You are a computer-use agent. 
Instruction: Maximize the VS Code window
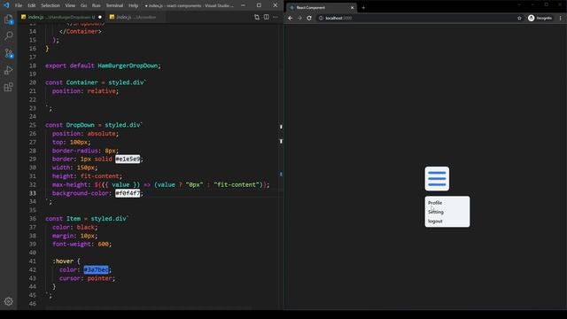259,5
